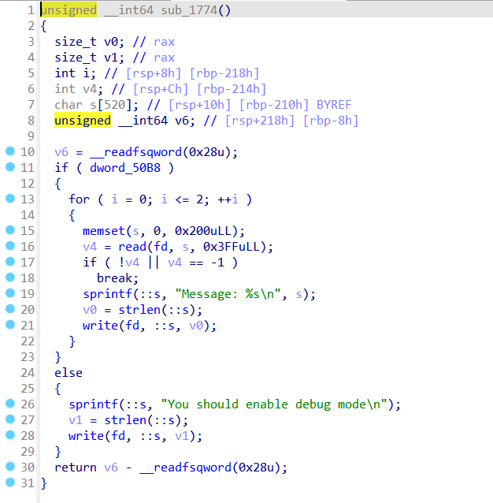Click the break statement on line 18
This screenshot has height=503, width=493.
click(117, 278)
